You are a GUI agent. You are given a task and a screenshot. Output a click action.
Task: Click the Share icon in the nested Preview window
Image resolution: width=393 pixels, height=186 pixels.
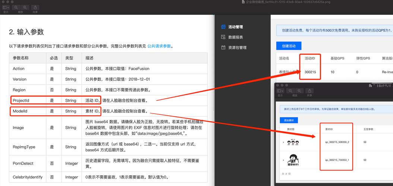point(309,91)
